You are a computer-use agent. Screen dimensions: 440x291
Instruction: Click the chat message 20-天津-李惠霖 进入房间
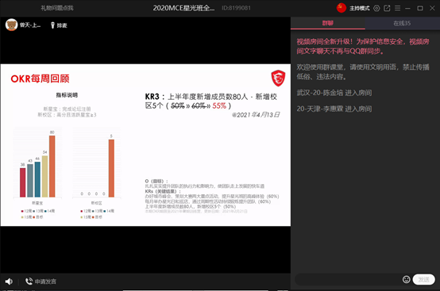[334, 109]
